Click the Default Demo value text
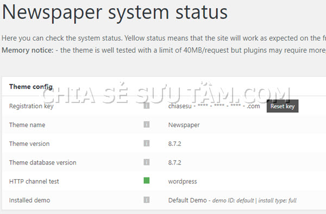 coord(232,200)
